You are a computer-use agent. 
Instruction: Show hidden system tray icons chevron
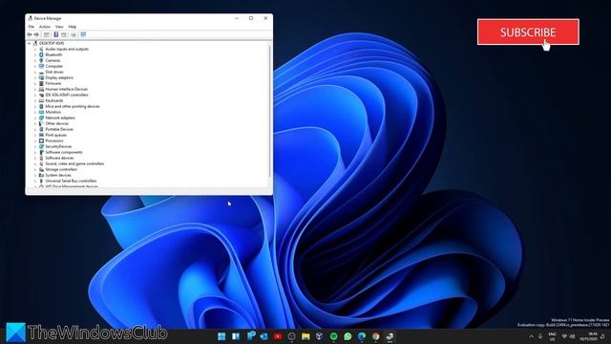pos(531,336)
